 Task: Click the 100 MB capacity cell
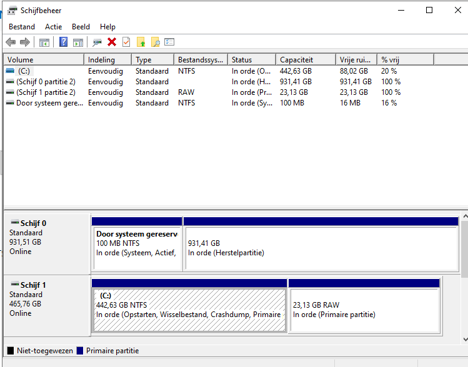tap(292, 103)
